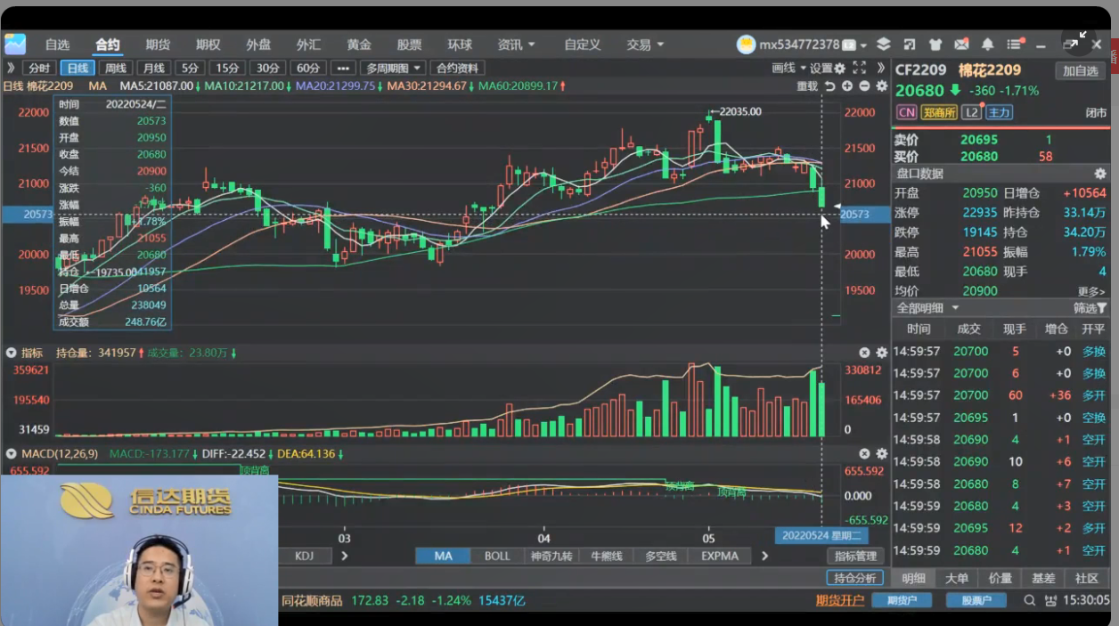Select the 15分 timeframe button
This screenshot has width=1119, height=626.
click(227, 68)
